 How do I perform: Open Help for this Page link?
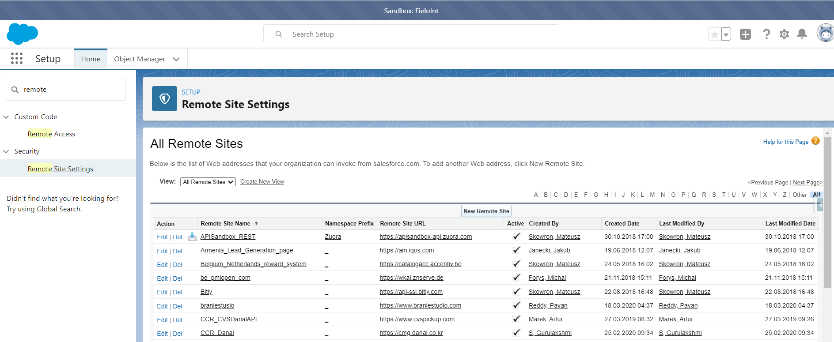785,142
